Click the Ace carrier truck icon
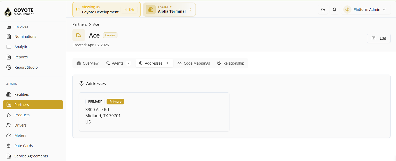The width and height of the screenshot is (396, 161). tap(79, 35)
